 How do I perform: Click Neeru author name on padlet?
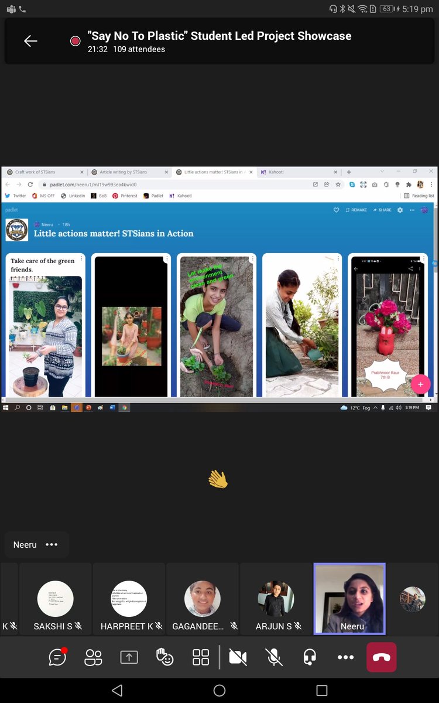[47, 224]
